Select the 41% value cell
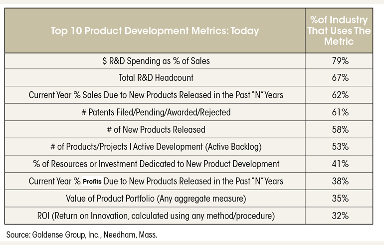This screenshot has width=384, height=245. (x=340, y=164)
